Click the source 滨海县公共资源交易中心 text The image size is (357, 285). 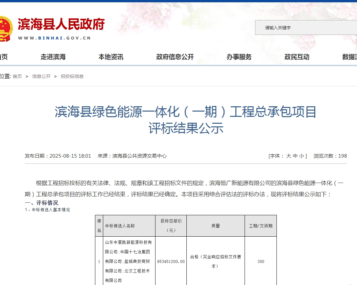[x=139, y=156]
